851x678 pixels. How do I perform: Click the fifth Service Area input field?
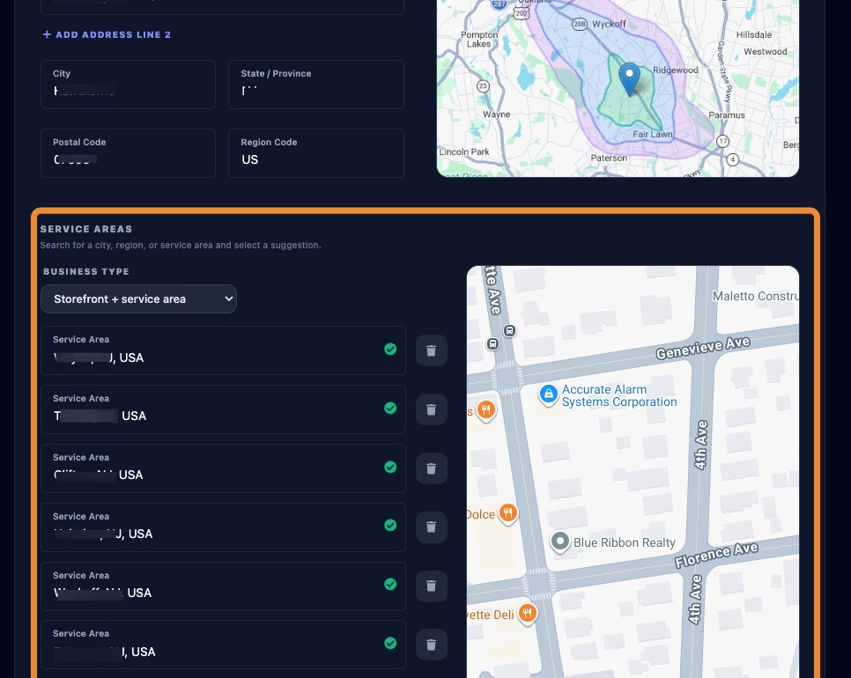pos(223,586)
